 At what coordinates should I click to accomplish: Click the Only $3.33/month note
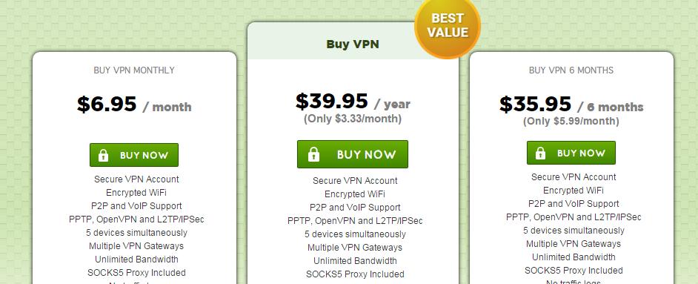tap(353, 119)
